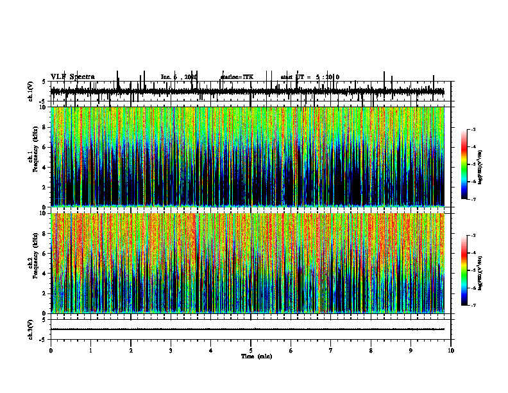Click the "Time (min)" x-axis label
The height and width of the screenshot is (393, 508).
pyautogui.click(x=257, y=356)
